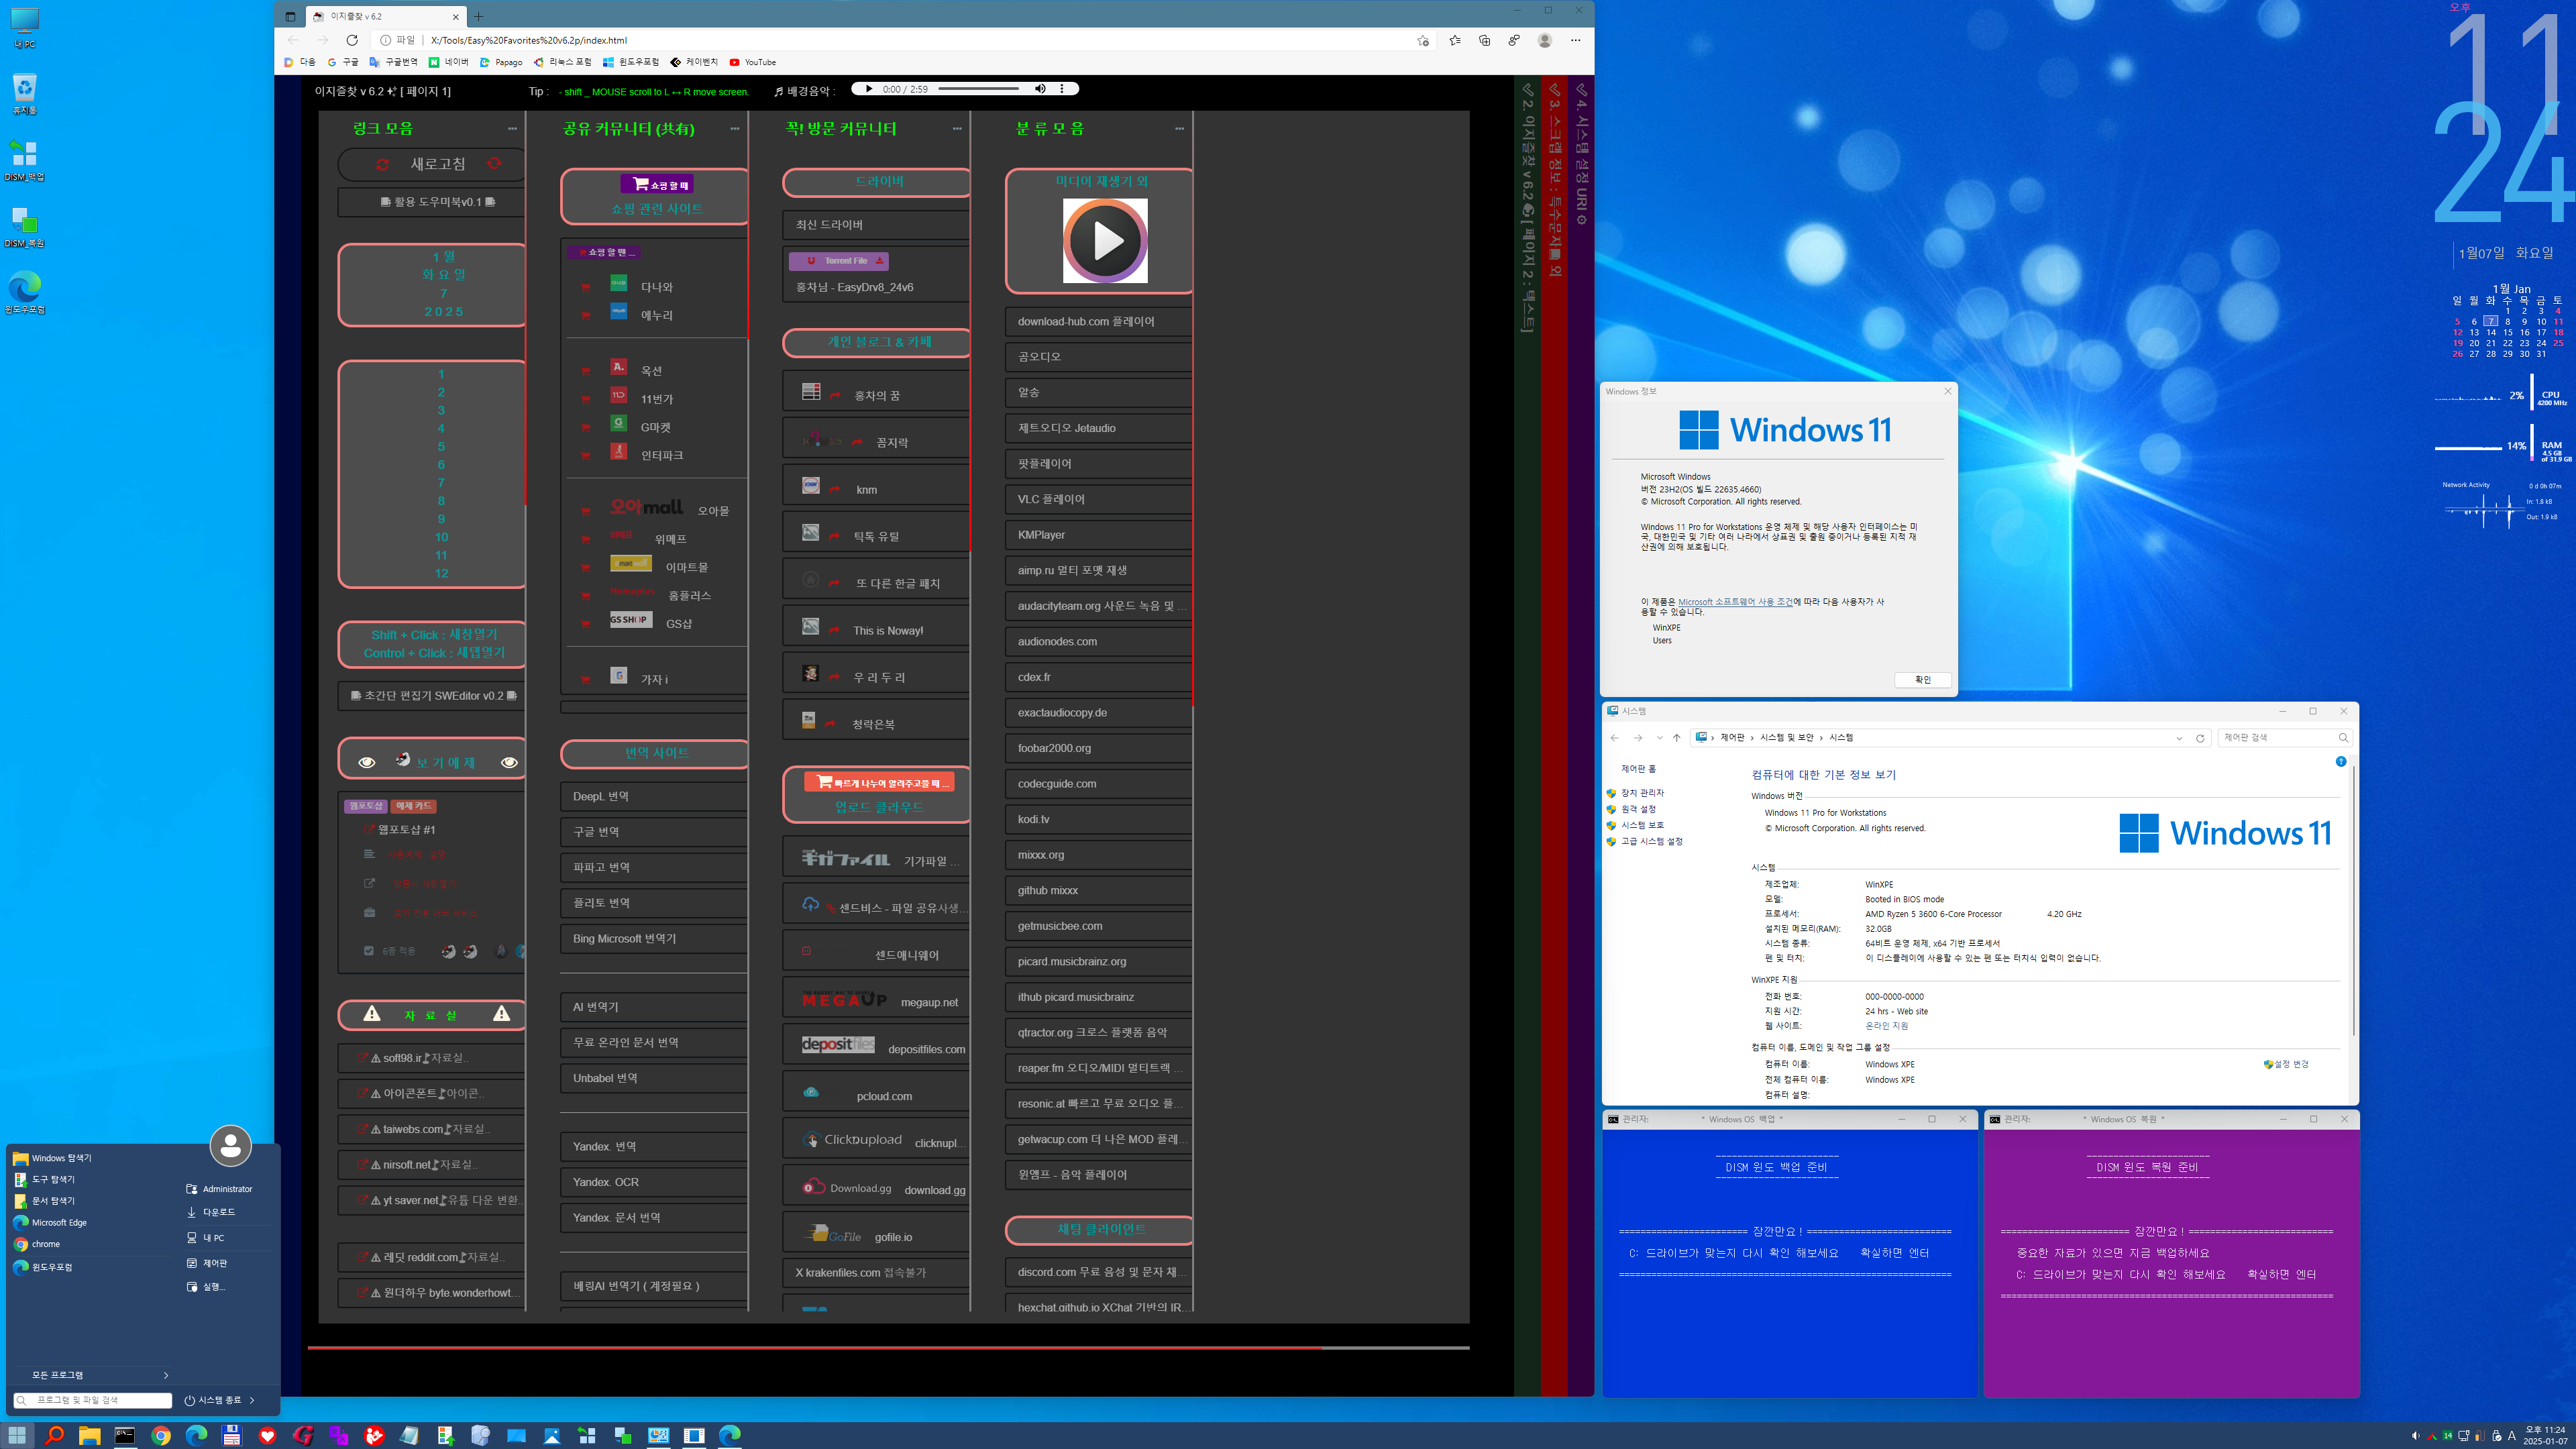This screenshot has height=1449, width=2576.
Task: Click the taskbar Start button
Action: (18, 1435)
